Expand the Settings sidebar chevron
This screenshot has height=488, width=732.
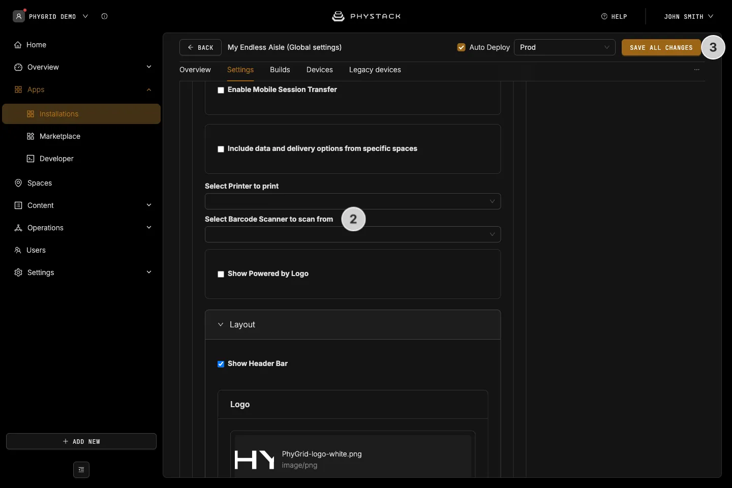(x=149, y=272)
